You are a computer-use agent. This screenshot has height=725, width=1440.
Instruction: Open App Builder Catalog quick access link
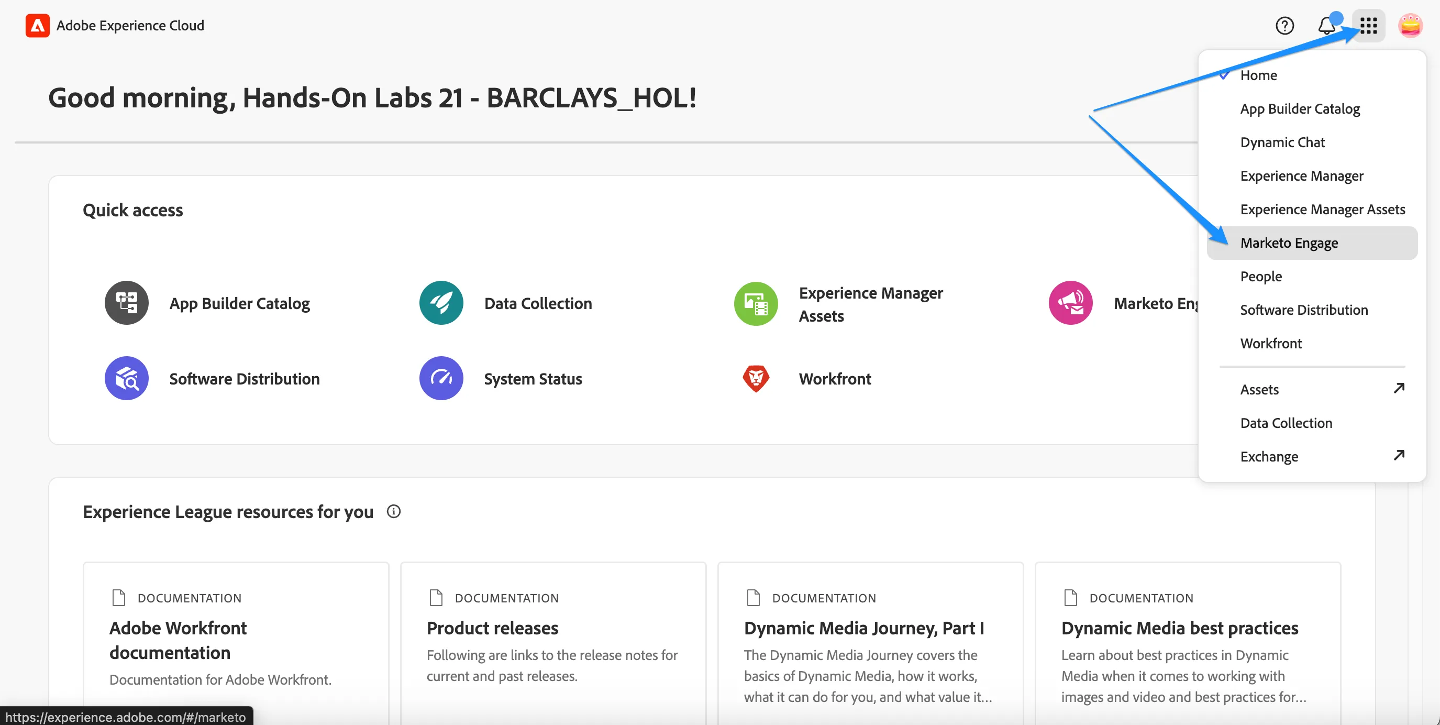(x=239, y=303)
